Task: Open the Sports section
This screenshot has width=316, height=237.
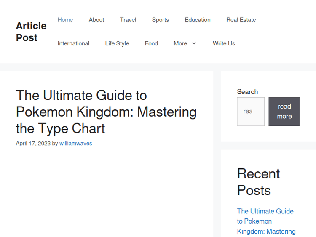Action: point(161,20)
